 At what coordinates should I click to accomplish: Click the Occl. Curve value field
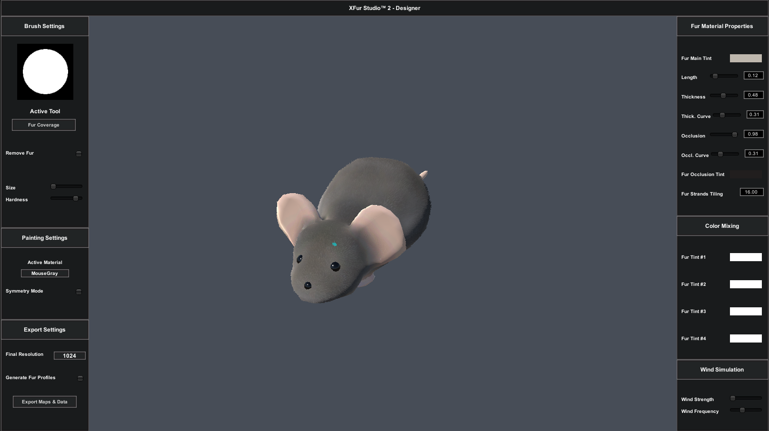click(754, 154)
